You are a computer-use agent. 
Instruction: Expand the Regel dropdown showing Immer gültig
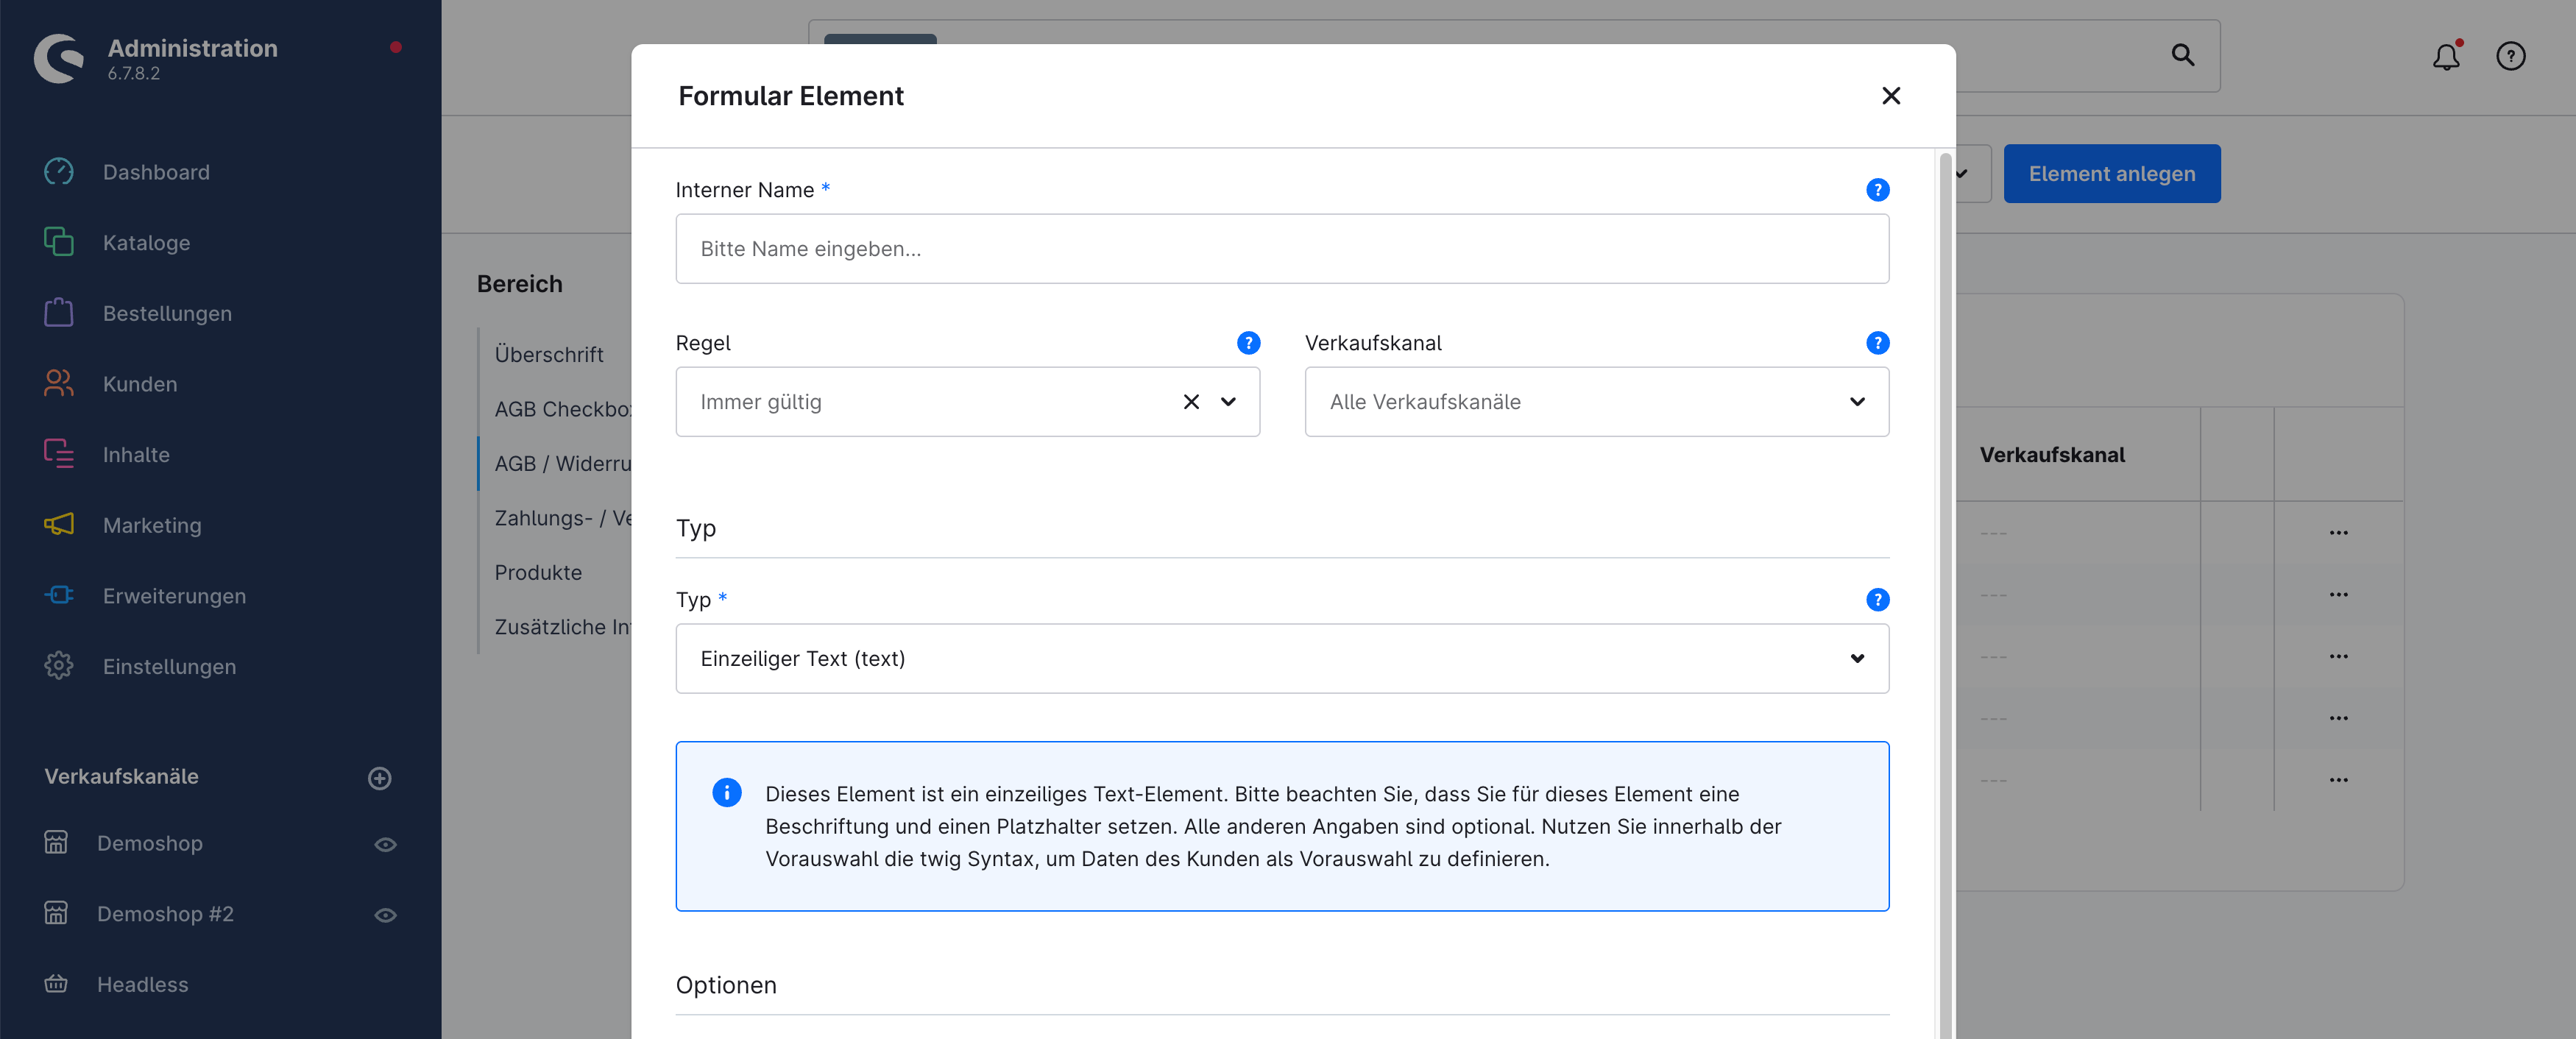1228,401
